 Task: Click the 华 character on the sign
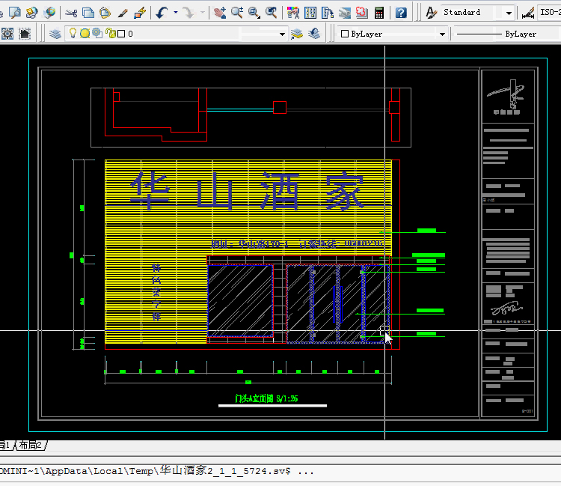coord(150,189)
